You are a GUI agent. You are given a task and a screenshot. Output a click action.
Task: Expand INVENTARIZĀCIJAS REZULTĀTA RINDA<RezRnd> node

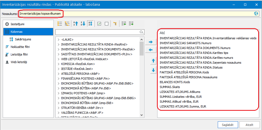click(x=58, y=44)
